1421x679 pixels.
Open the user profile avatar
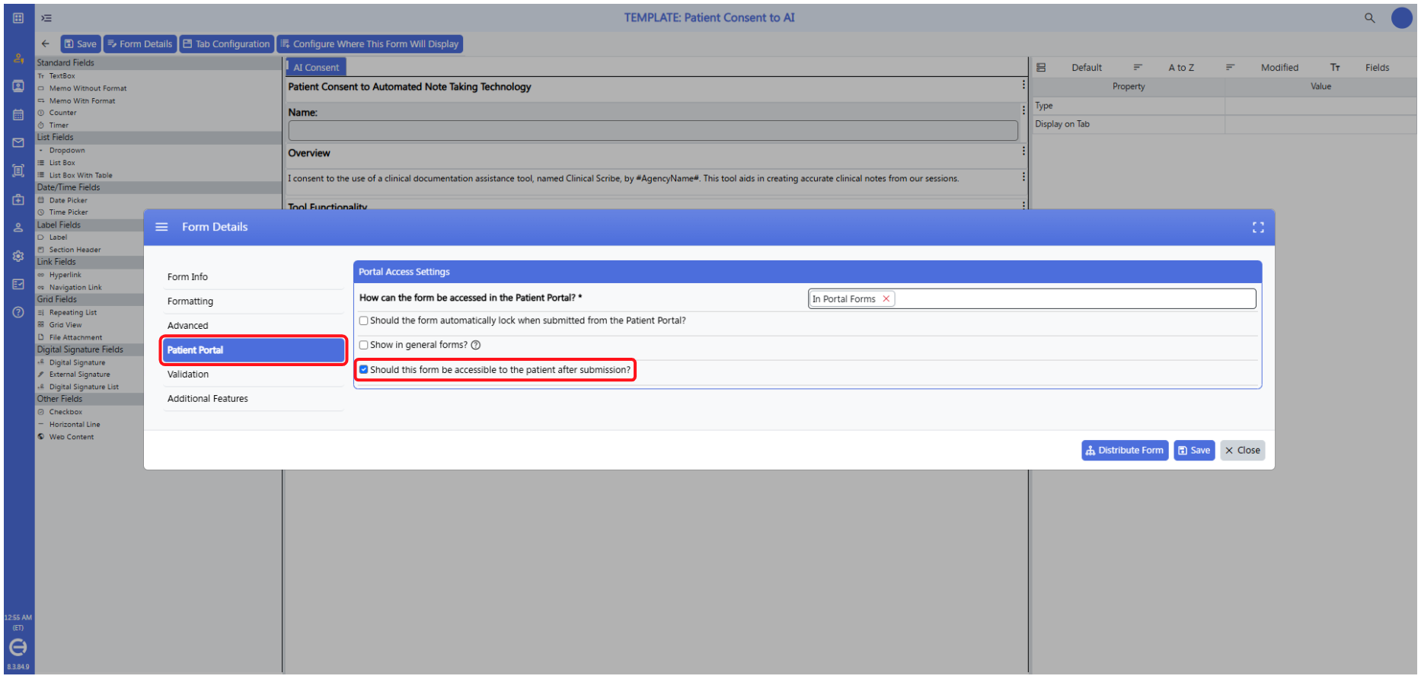tap(1401, 18)
